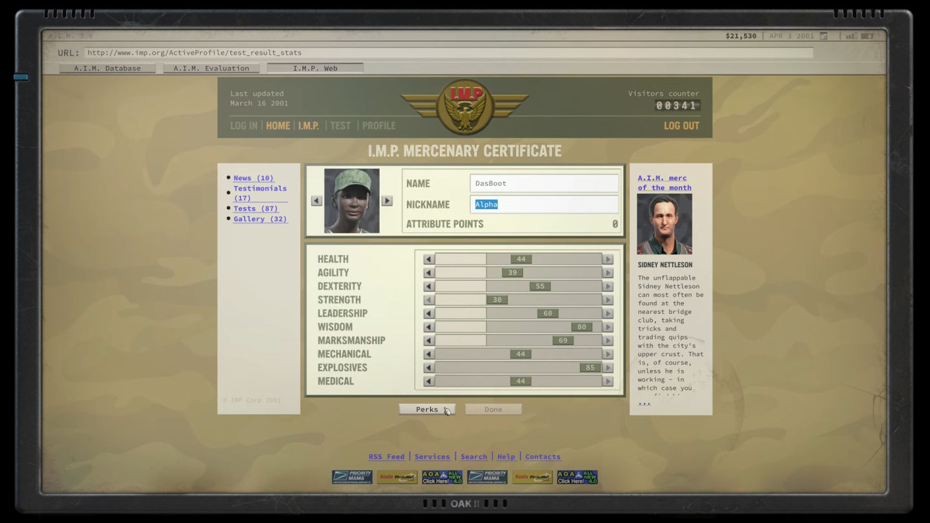Click the previous portrait arrow
Screen dimensions: 930x523
tap(316, 201)
